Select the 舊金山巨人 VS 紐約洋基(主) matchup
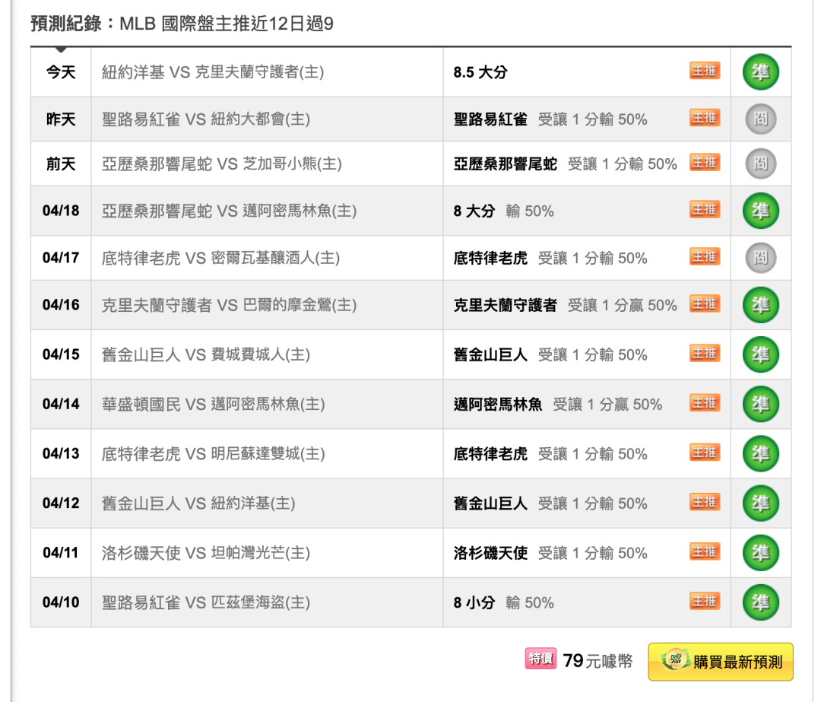The image size is (821, 702). coord(198,503)
